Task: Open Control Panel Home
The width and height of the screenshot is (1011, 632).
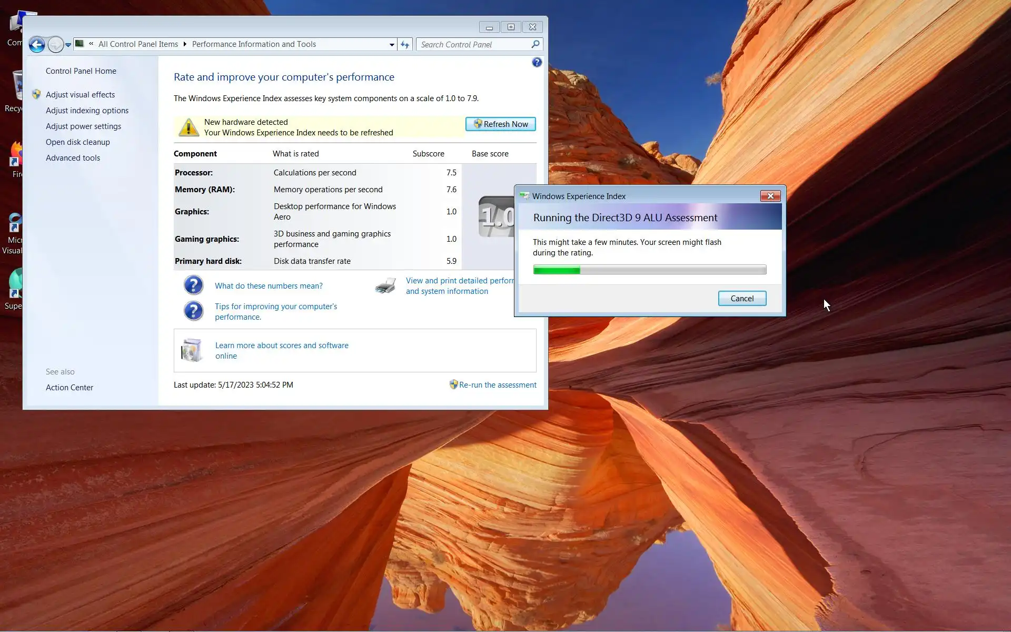Action: 81,71
